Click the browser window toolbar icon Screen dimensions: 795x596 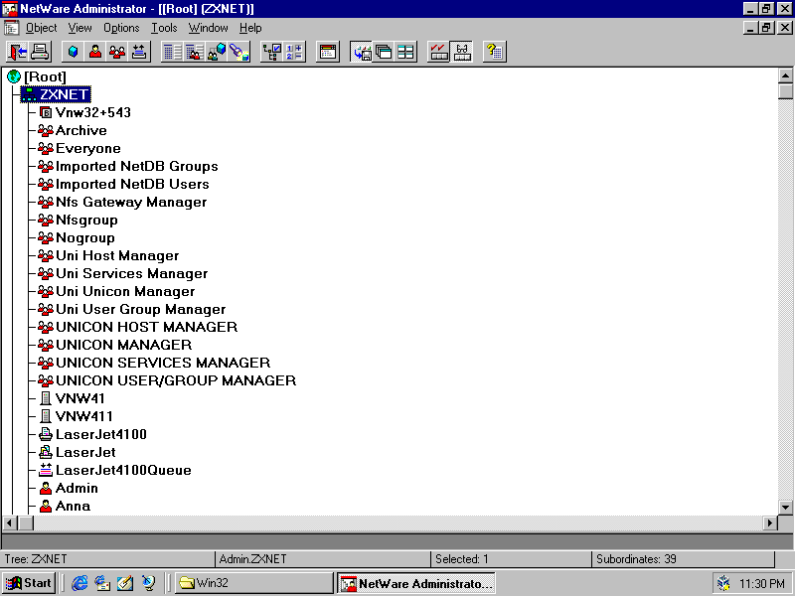point(328,52)
